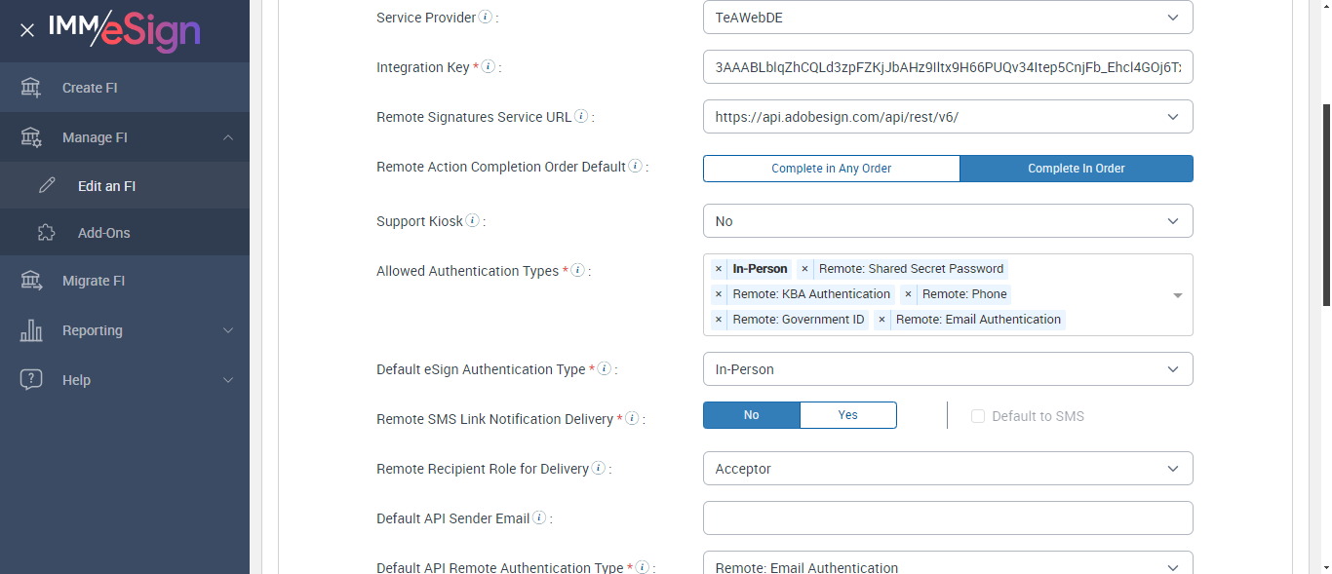Expand the Remote Recipient Role for Delivery dropdown
This screenshot has height=574, width=1332.
[947, 469]
